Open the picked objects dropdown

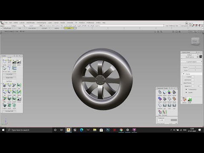tap(192, 62)
